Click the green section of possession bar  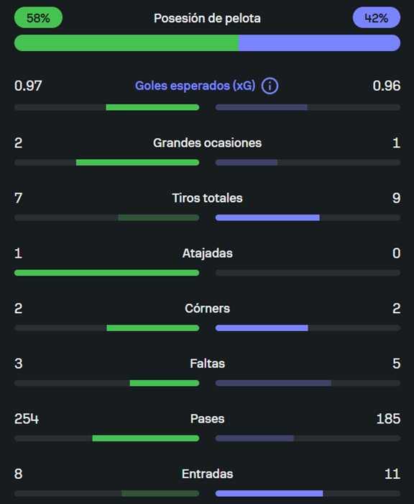coord(126,42)
